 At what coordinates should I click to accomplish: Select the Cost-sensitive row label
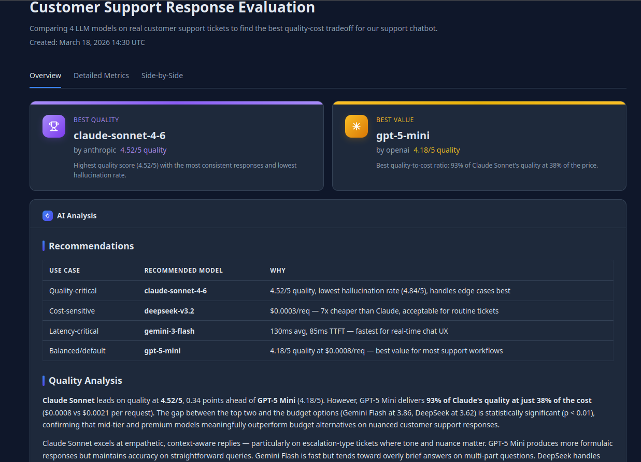point(72,311)
